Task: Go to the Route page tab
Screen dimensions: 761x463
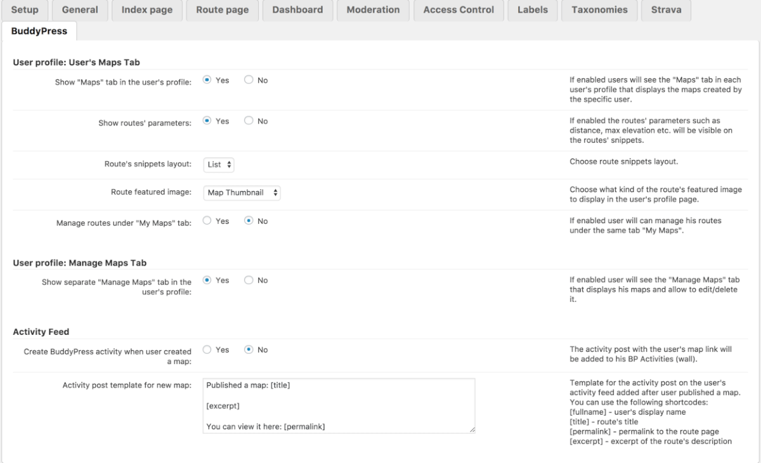Action: (x=222, y=10)
